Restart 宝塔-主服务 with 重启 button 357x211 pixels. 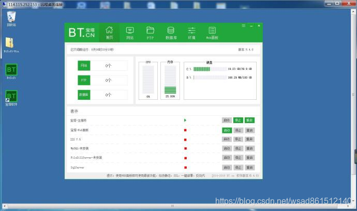coord(249,120)
